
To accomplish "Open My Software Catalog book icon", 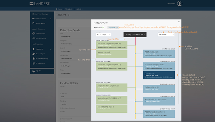I will (34, 59).
